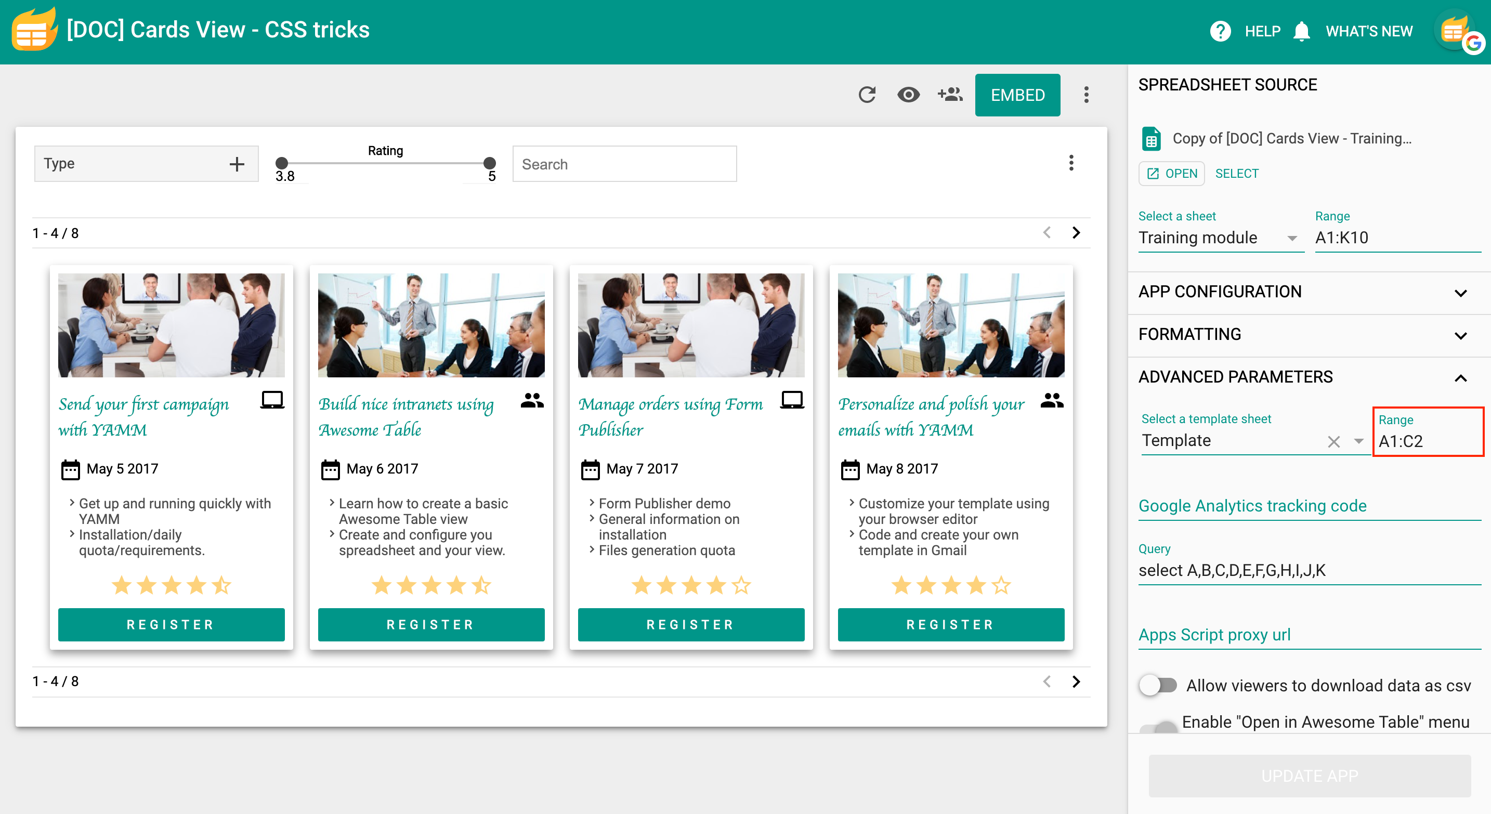Click laptop icon on Send your first campaign card
This screenshot has width=1491, height=814.
coord(272,400)
